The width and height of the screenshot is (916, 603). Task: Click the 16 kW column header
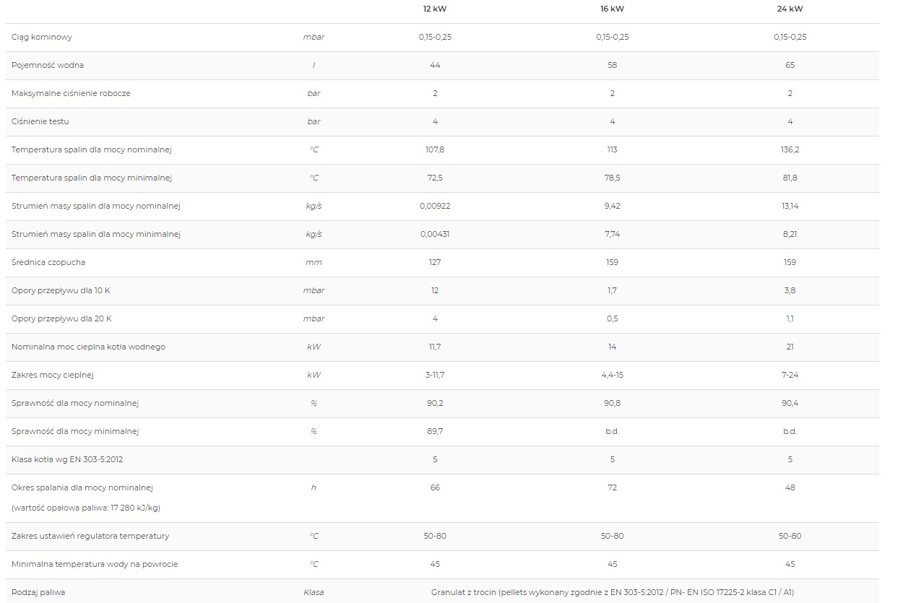612,9
